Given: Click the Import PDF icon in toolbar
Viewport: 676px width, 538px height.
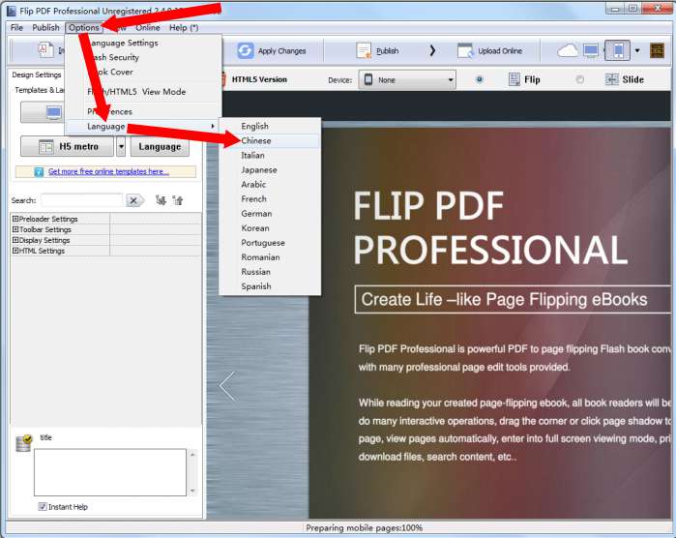Looking at the screenshot, I should pyautogui.click(x=45, y=50).
